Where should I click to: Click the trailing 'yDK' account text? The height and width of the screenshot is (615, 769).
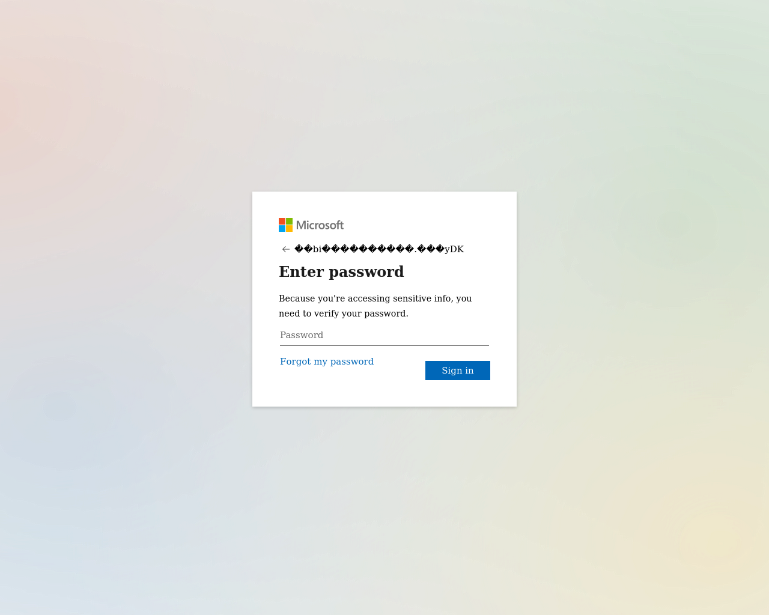pos(454,249)
